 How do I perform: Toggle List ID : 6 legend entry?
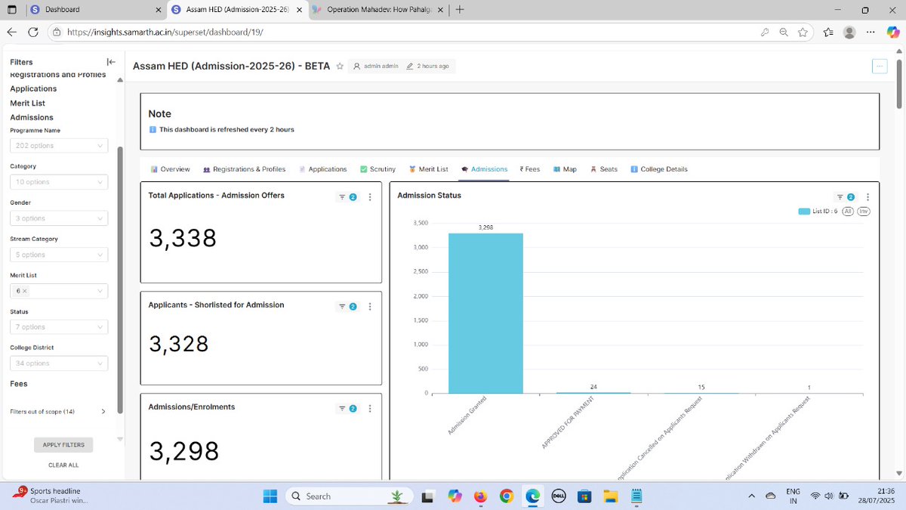(x=818, y=212)
